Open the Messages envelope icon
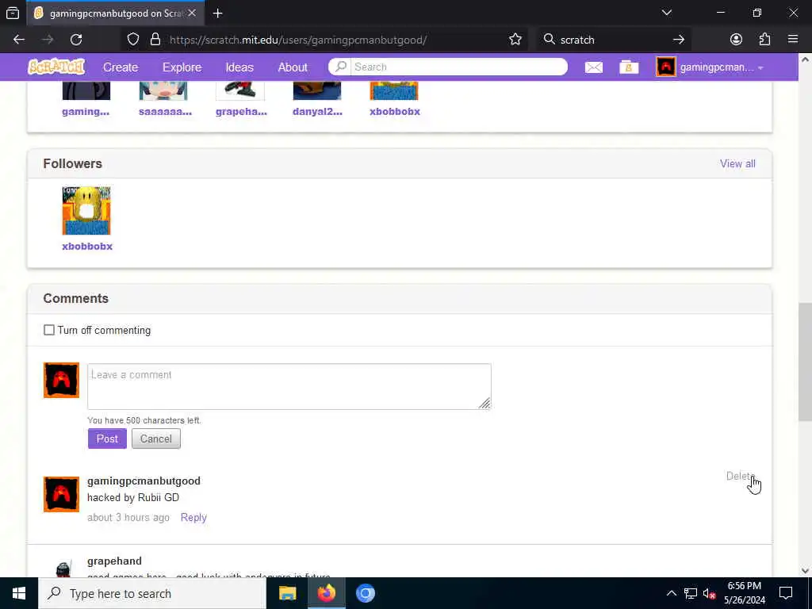812x609 pixels. pos(593,67)
